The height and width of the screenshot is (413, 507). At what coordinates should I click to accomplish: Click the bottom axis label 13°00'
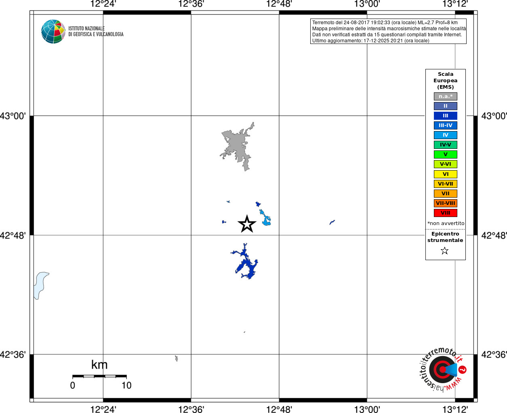tap(367, 409)
